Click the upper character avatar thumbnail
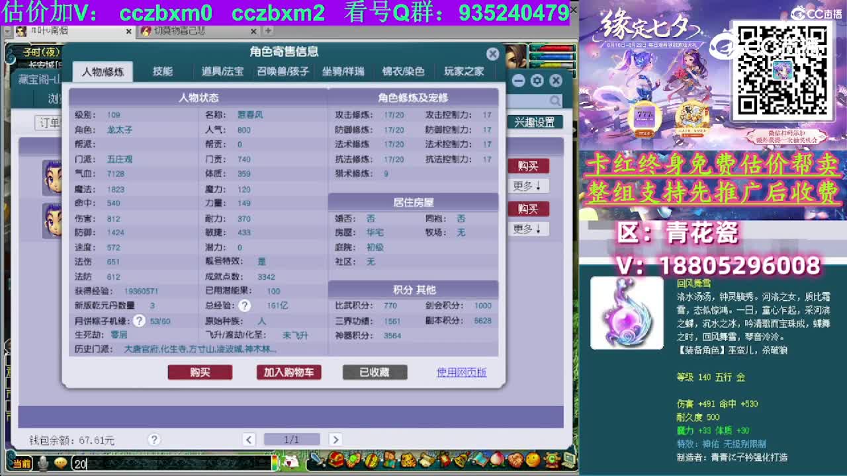 click(52, 177)
